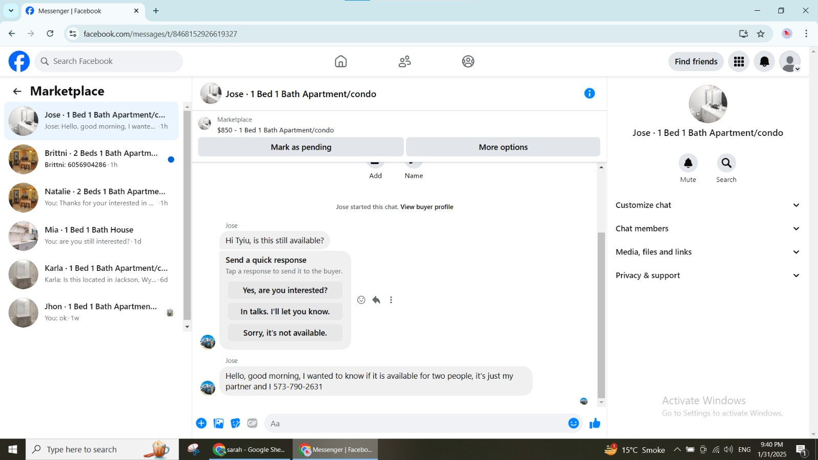The height and width of the screenshot is (460, 818).
Task: Expand the Customize chat section
Action: 708,205
